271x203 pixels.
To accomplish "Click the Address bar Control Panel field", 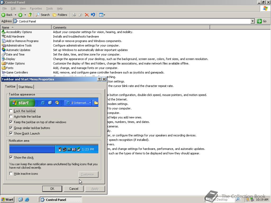I will point(132,21).
